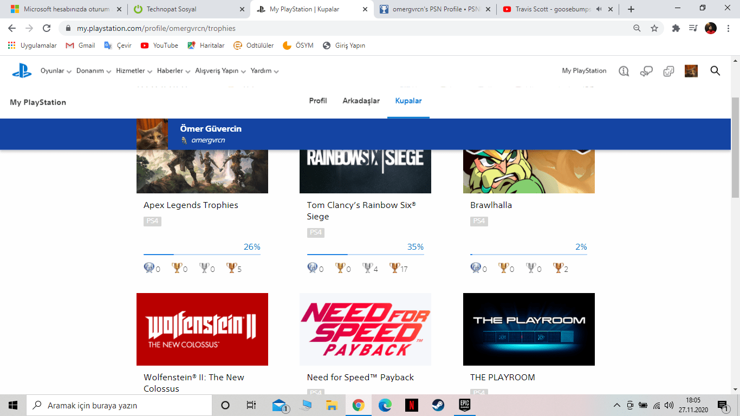Open the Çevir bookmark
The width and height of the screenshot is (740, 416).
[x=118, y=45]
